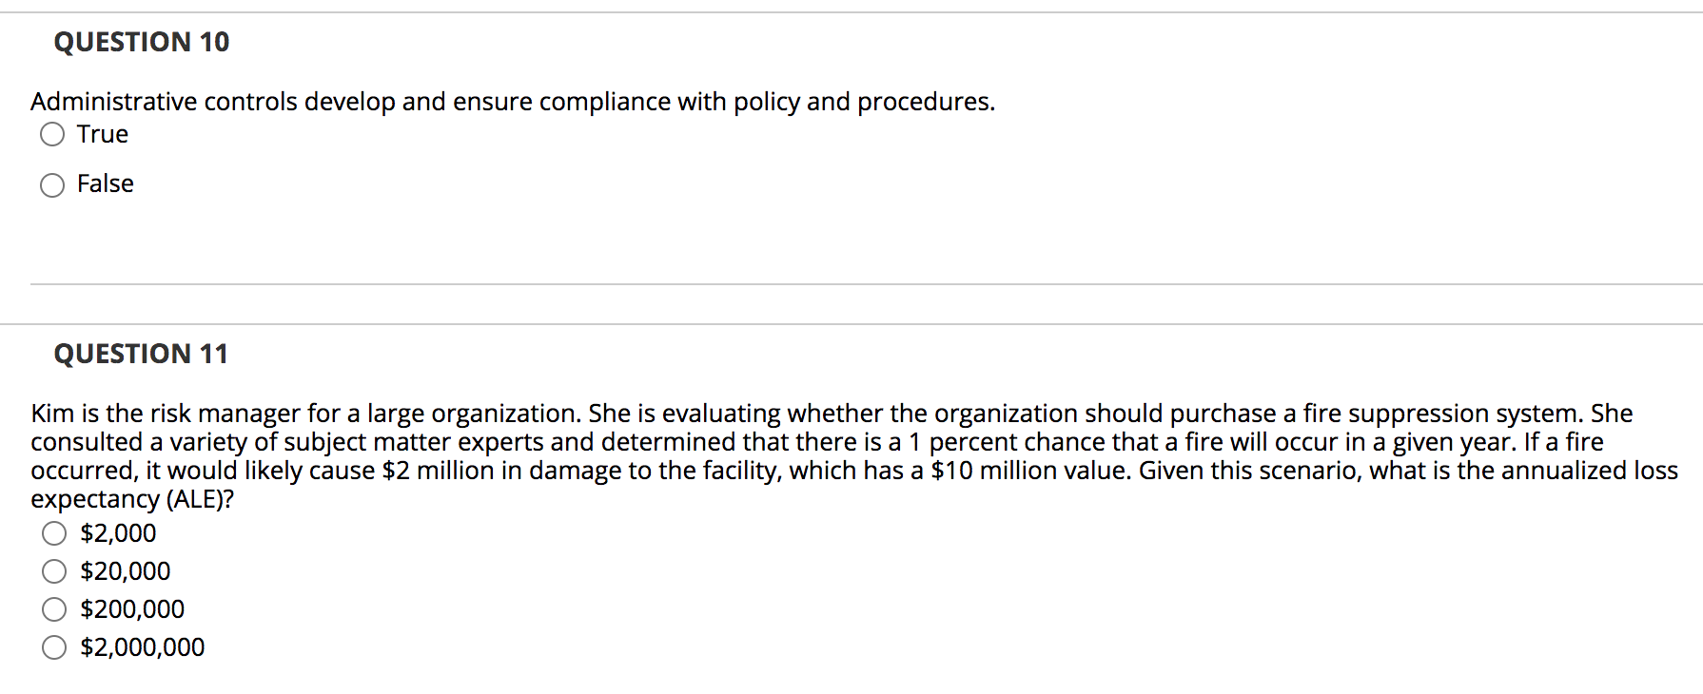The width and height of the screenshot is (1703, 694).
Task: Pick the highest dollar amount answer
Action: 52,647
